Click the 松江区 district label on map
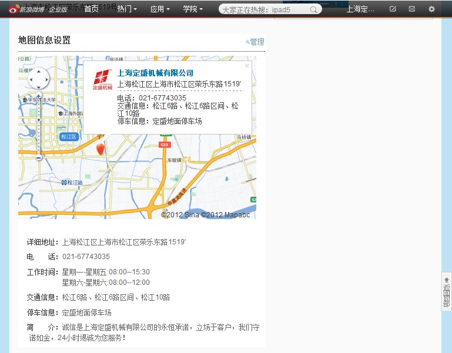The image size is (452, 353). [69, 136]
